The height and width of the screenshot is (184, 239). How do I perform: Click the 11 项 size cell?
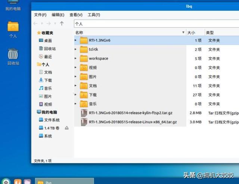[x=197, y=86]
